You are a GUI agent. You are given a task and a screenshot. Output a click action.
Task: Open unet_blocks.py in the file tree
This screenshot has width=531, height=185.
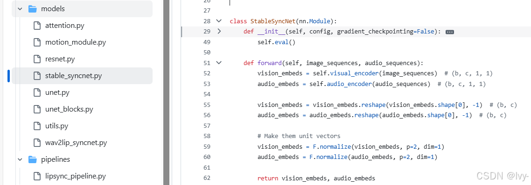(x=69, y=109)
